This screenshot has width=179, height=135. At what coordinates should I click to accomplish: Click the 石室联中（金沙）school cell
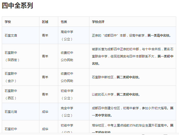[x=11, y=77]
